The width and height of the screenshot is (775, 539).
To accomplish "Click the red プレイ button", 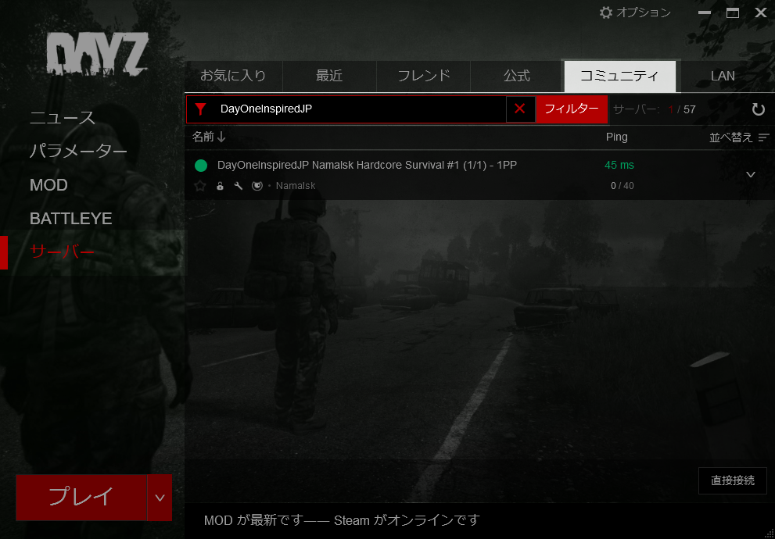I will point(81,498).
